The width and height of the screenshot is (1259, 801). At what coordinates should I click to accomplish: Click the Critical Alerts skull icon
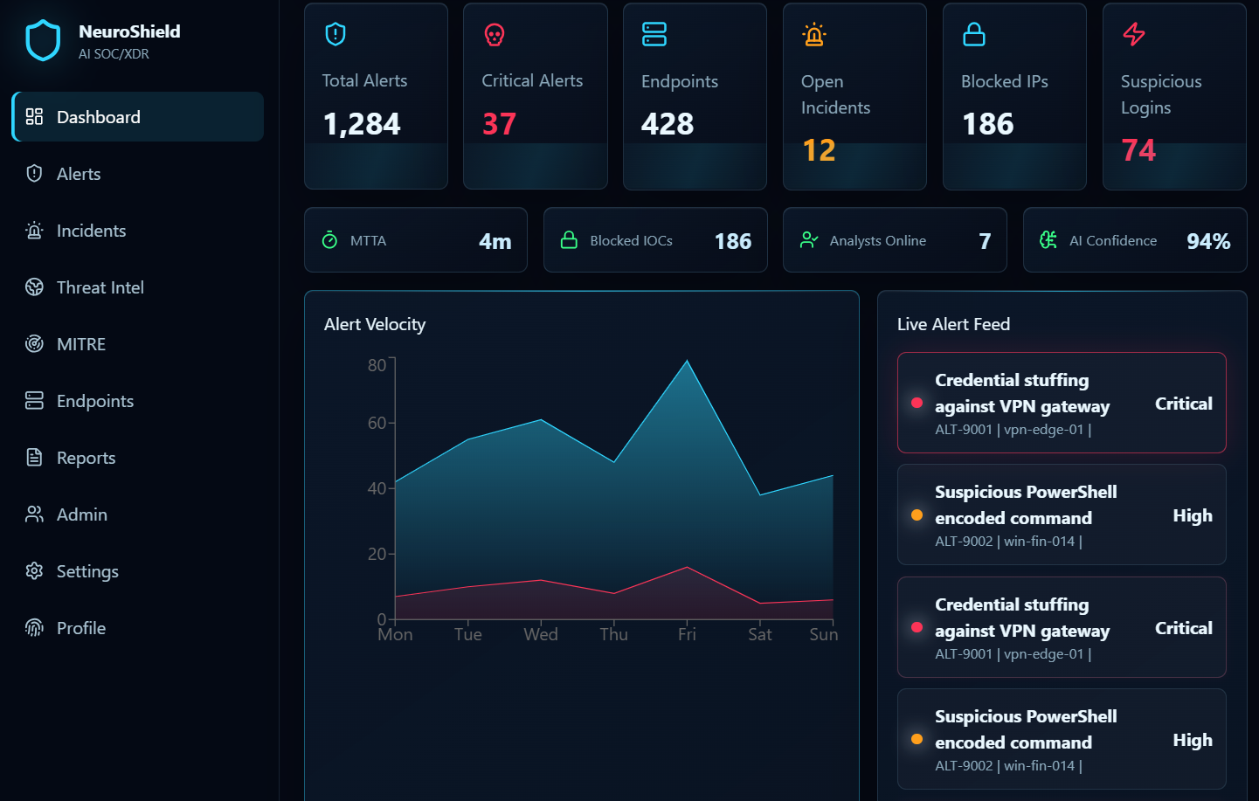[495, 35]
